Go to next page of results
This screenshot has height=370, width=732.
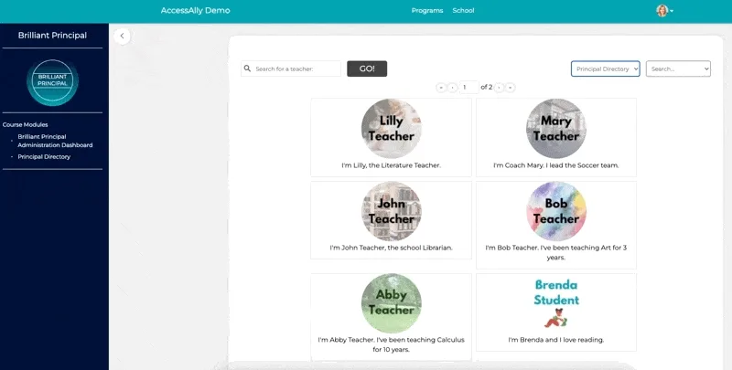[499, 87]
